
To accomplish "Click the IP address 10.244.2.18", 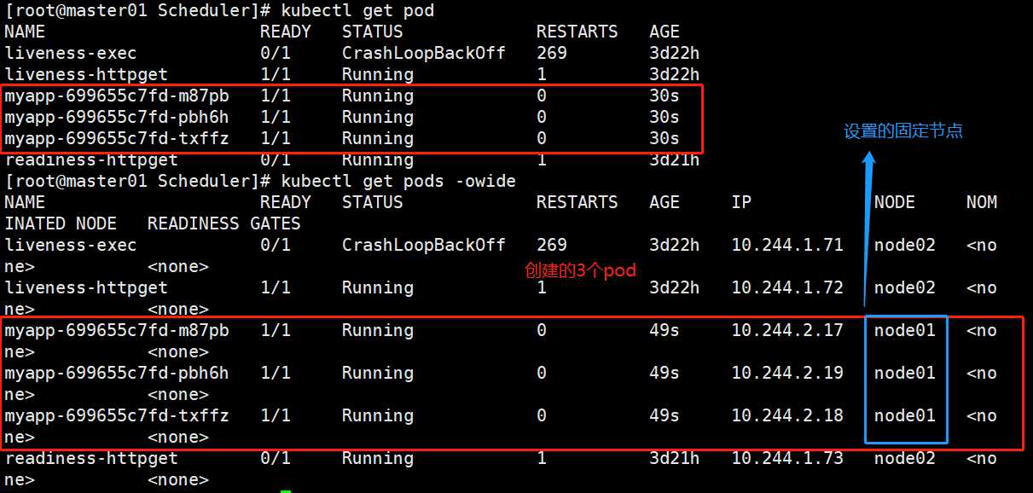I will (787, 415).
